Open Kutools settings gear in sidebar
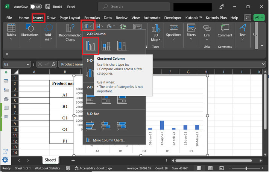The height and width of the screenshot is (172, 269). click(x=5, y=160)
